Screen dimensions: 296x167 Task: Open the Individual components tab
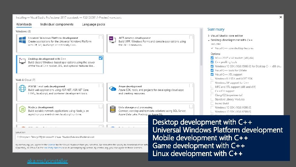(57, 24)
